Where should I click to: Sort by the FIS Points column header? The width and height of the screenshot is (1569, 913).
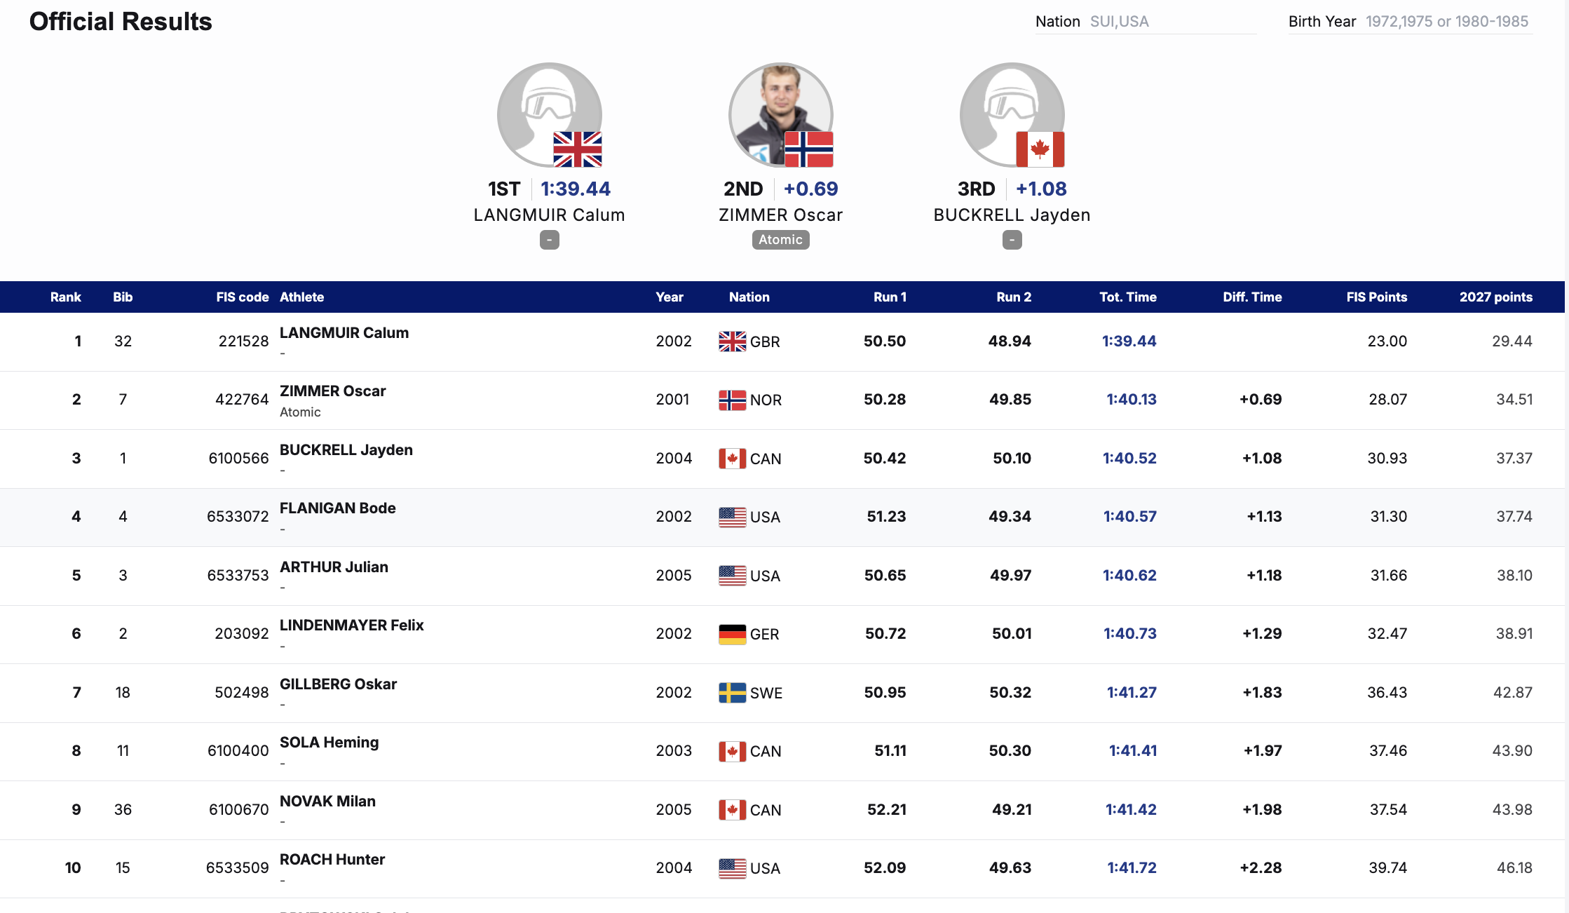[1376, 297]
